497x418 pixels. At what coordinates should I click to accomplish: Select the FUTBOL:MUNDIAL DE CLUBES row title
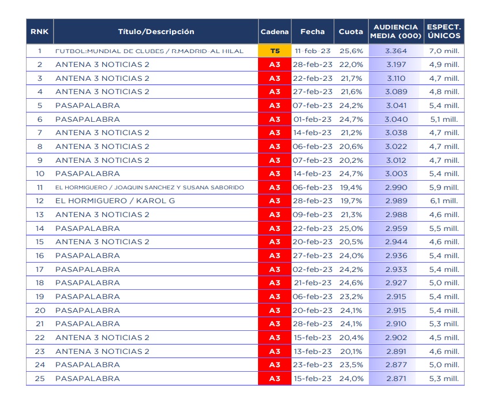point(150,51)
